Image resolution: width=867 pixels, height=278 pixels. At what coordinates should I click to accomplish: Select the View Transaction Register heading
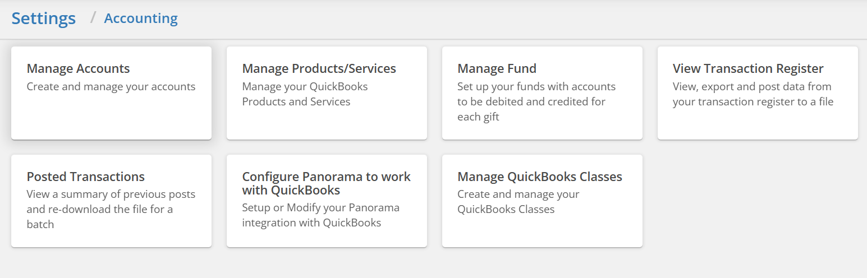748,69
